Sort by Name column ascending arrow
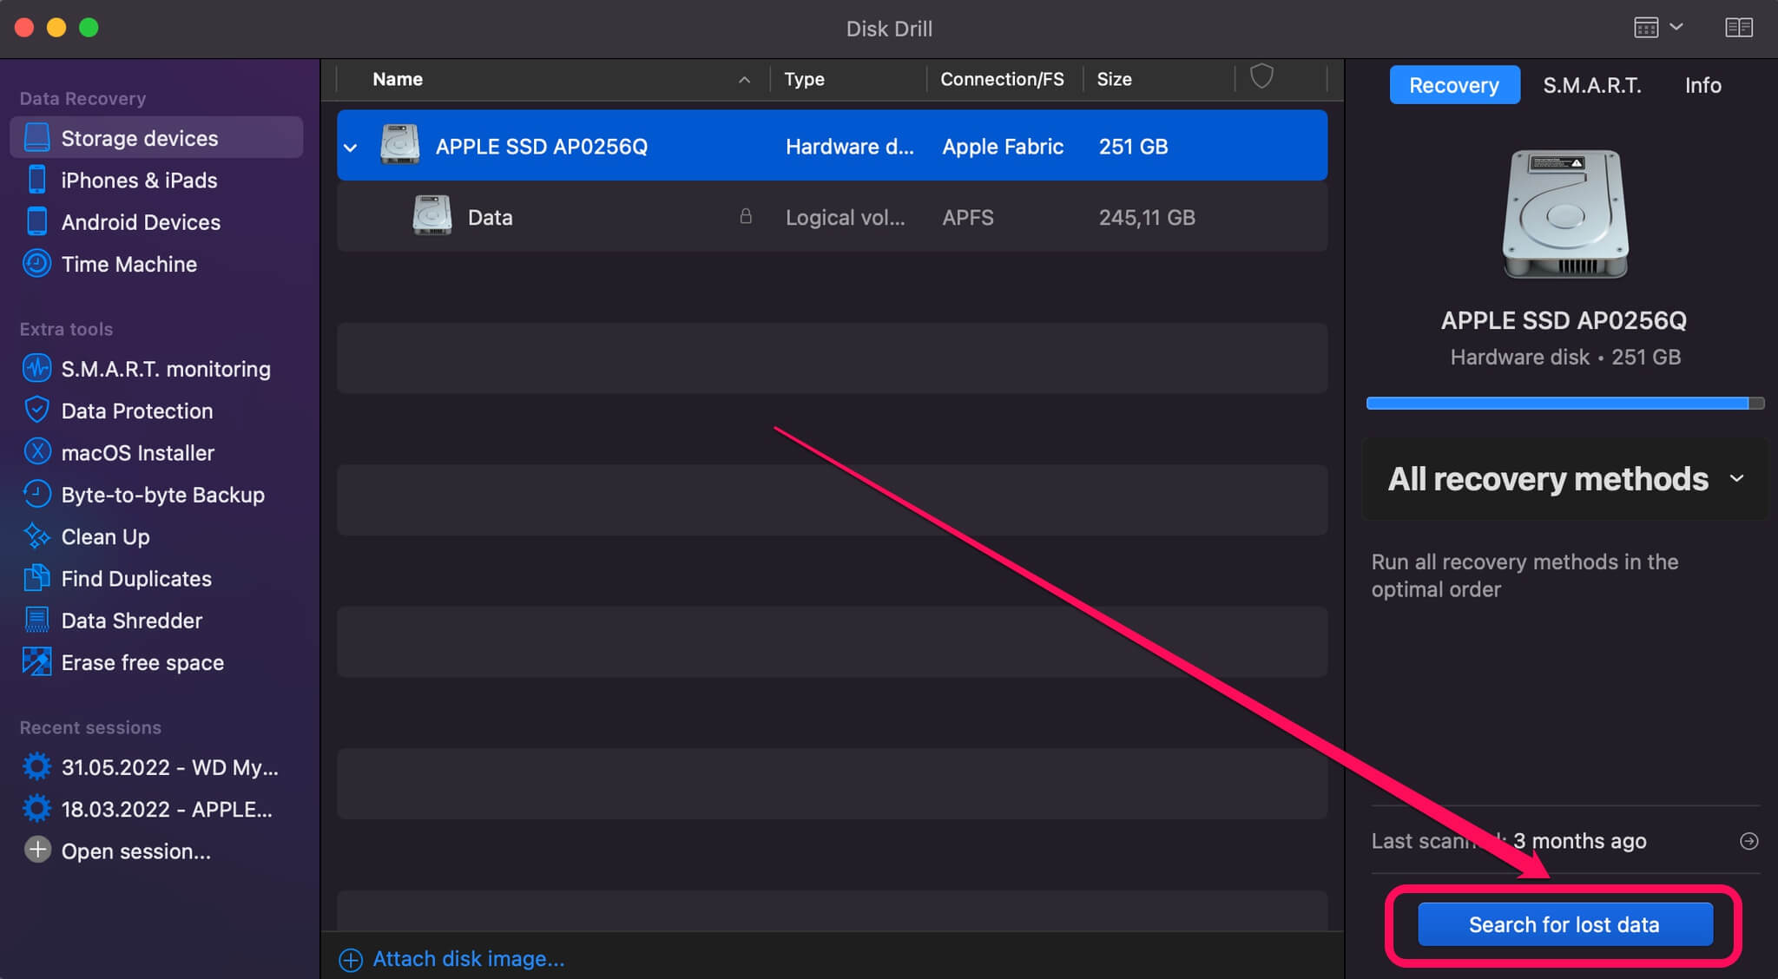The height and width of the screenshot is (979, 1778). tap(744, 80)
